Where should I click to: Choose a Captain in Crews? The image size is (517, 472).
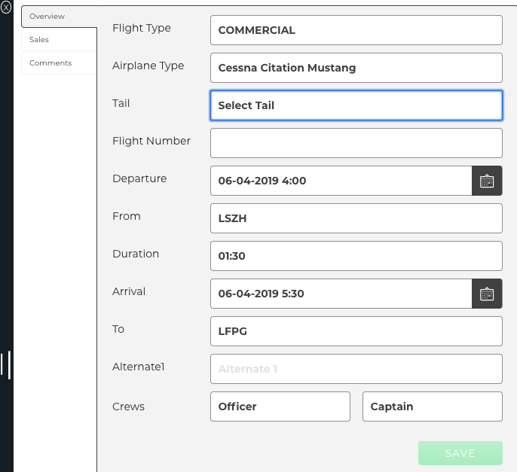click(x=432, y=407)
